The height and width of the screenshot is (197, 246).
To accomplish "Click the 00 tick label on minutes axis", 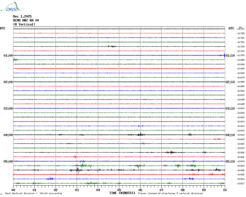I will coord(13,190).
